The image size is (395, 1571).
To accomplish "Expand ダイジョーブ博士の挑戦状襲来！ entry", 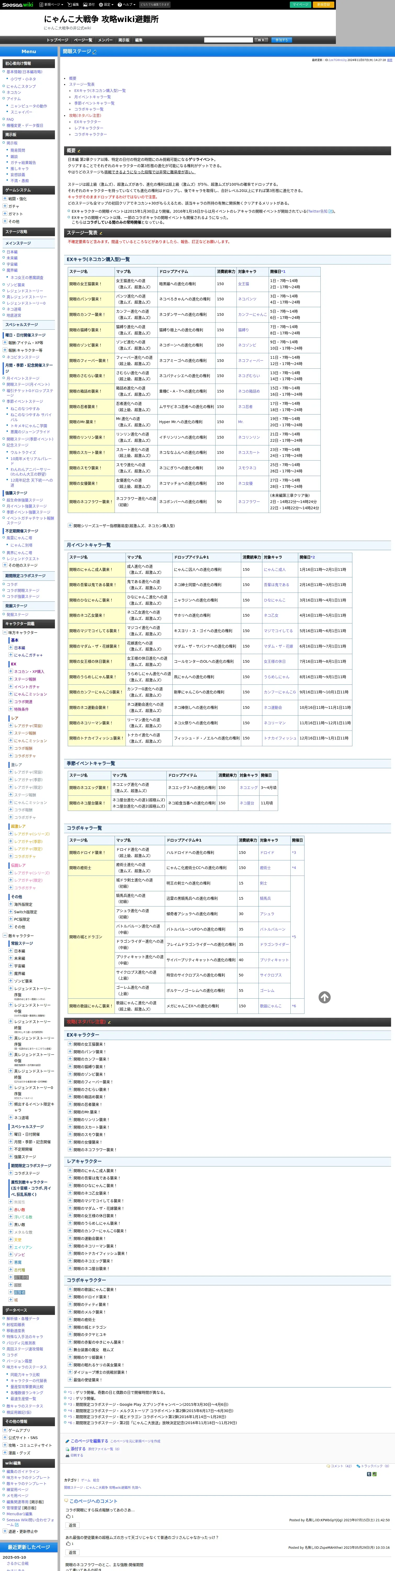I will click(x=70, y=1372).
